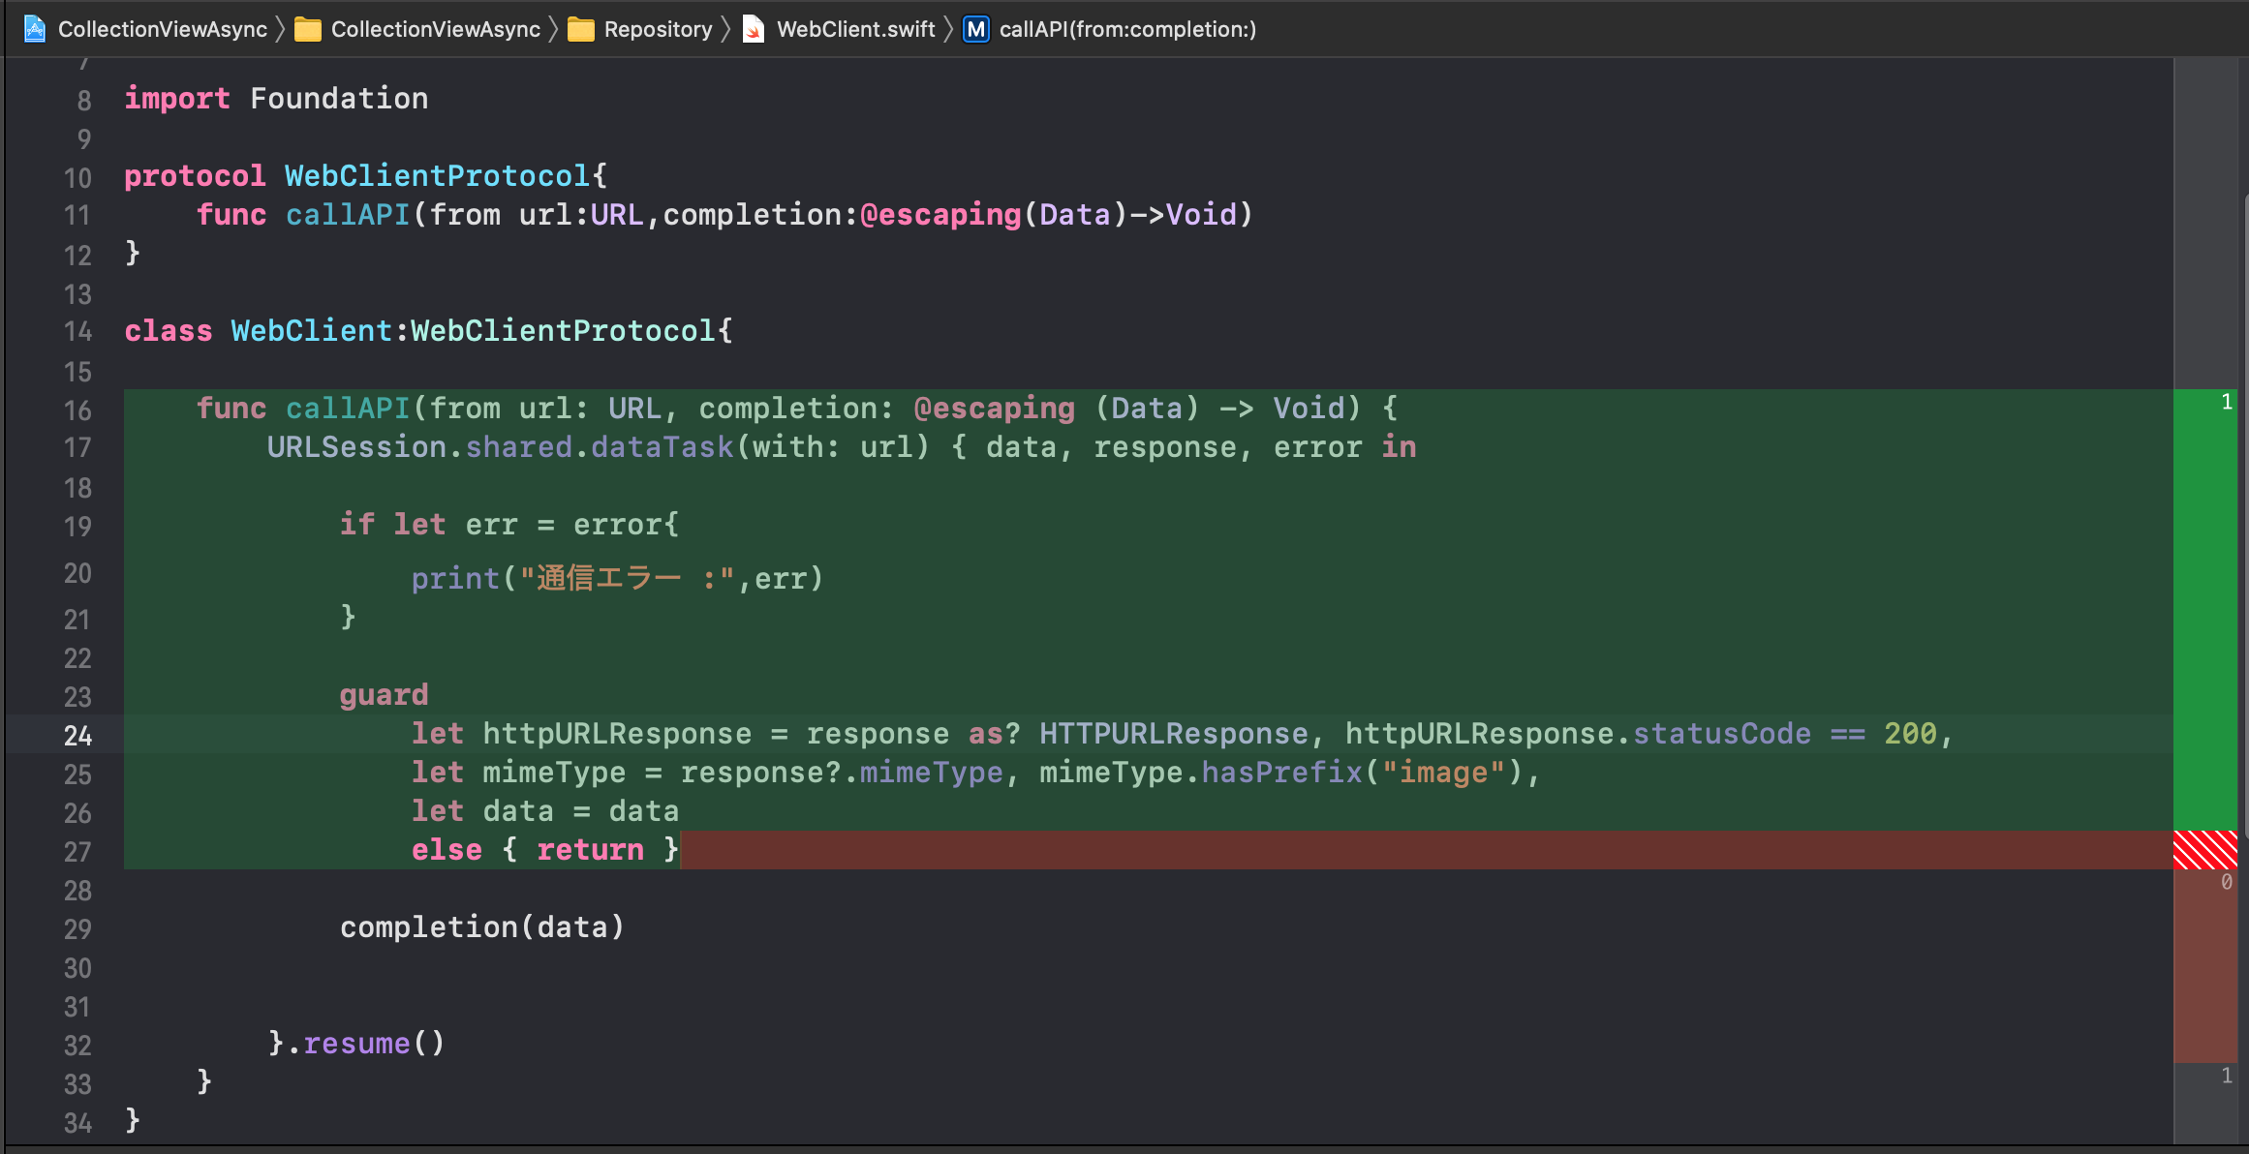Click the resume() call on line 32
The height and width of the screenshot is (1154, 2249).
click(356, 1044)
